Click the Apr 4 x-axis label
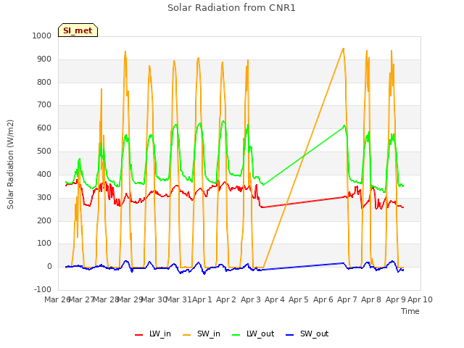 275,299
